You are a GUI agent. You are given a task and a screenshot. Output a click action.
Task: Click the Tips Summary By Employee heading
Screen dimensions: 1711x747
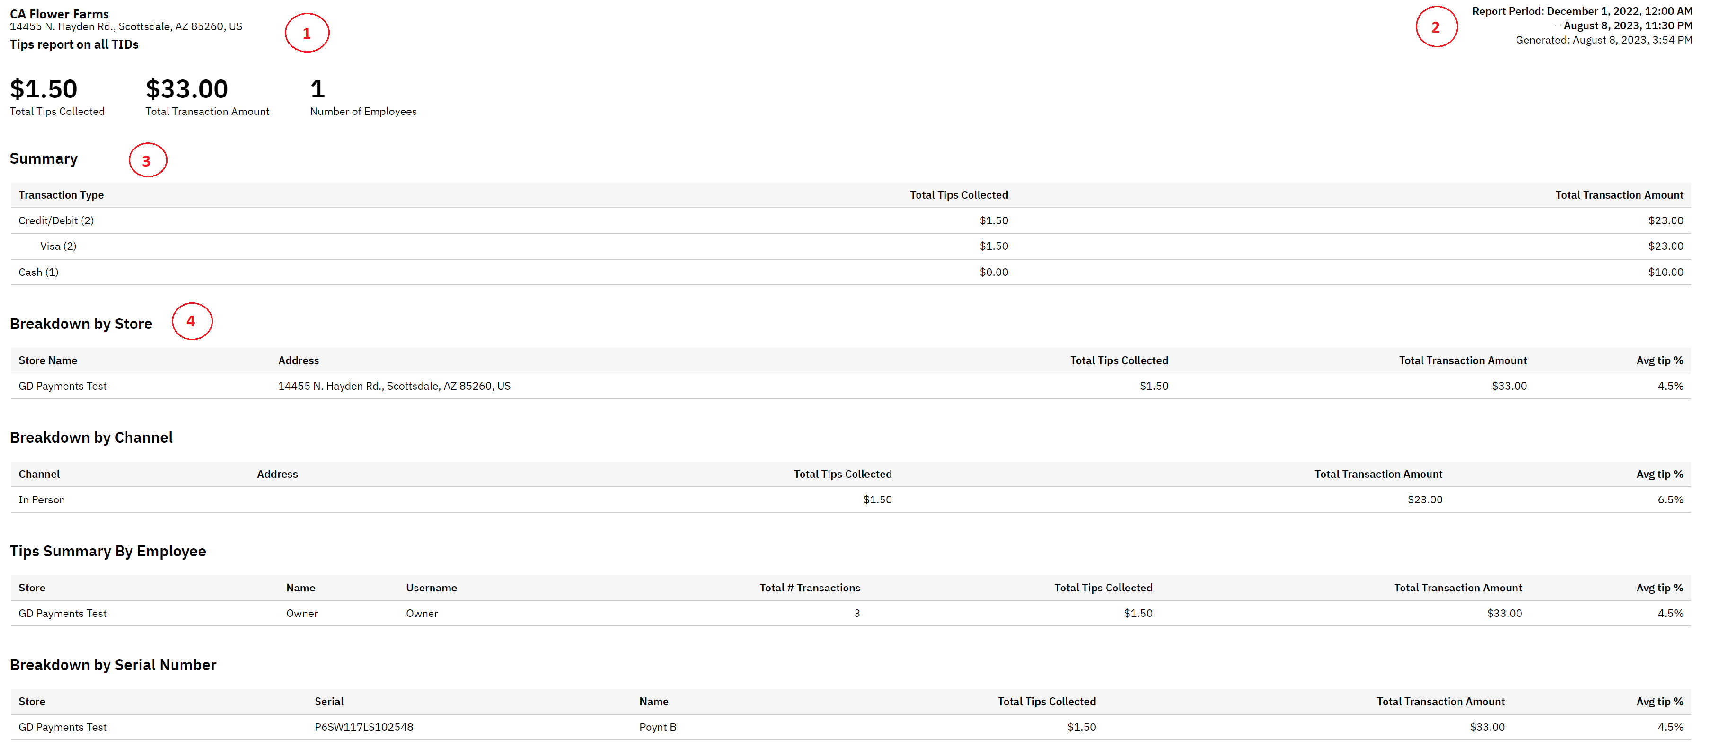107,552
